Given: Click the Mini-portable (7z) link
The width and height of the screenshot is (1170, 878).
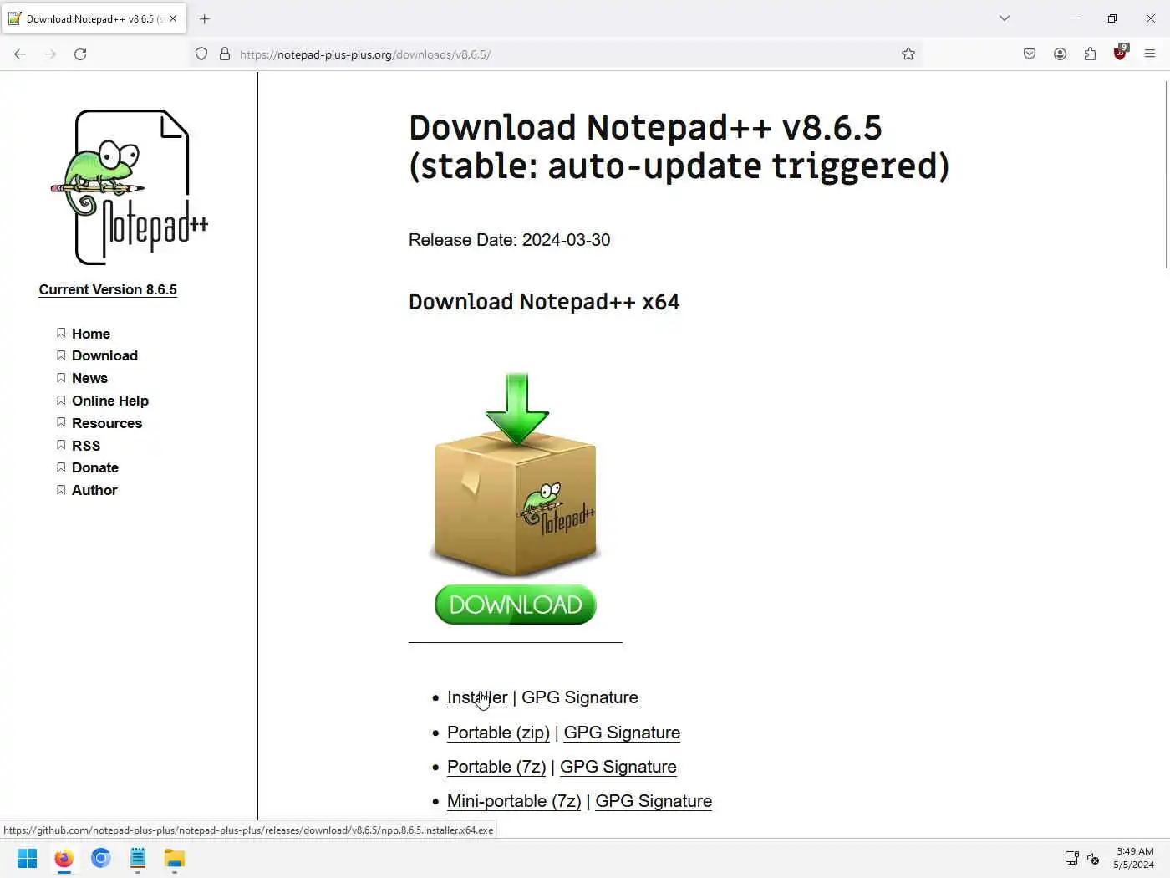Looking at the screenshot, I should coord(514,801).
